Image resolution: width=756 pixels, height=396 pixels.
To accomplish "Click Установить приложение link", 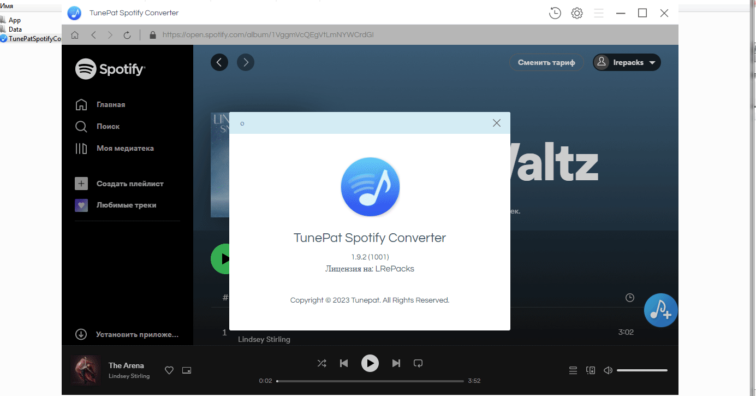I will coord(127,334).
